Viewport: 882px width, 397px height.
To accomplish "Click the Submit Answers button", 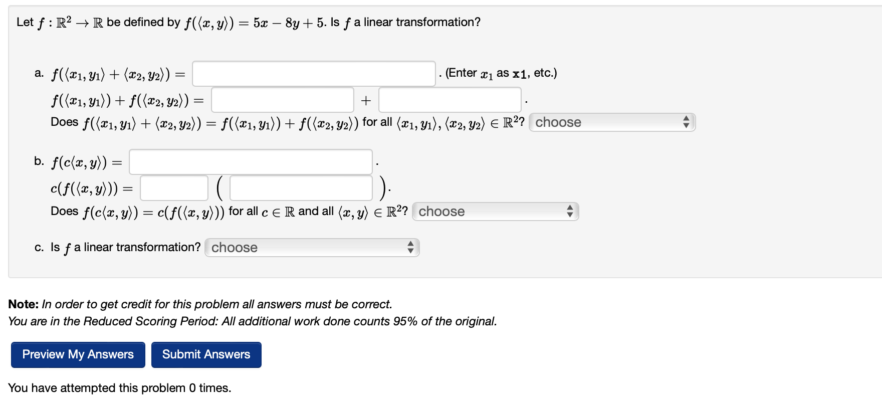I will click(206, 354).
